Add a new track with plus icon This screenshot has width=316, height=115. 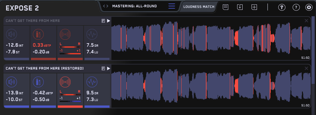coord(254,7)
